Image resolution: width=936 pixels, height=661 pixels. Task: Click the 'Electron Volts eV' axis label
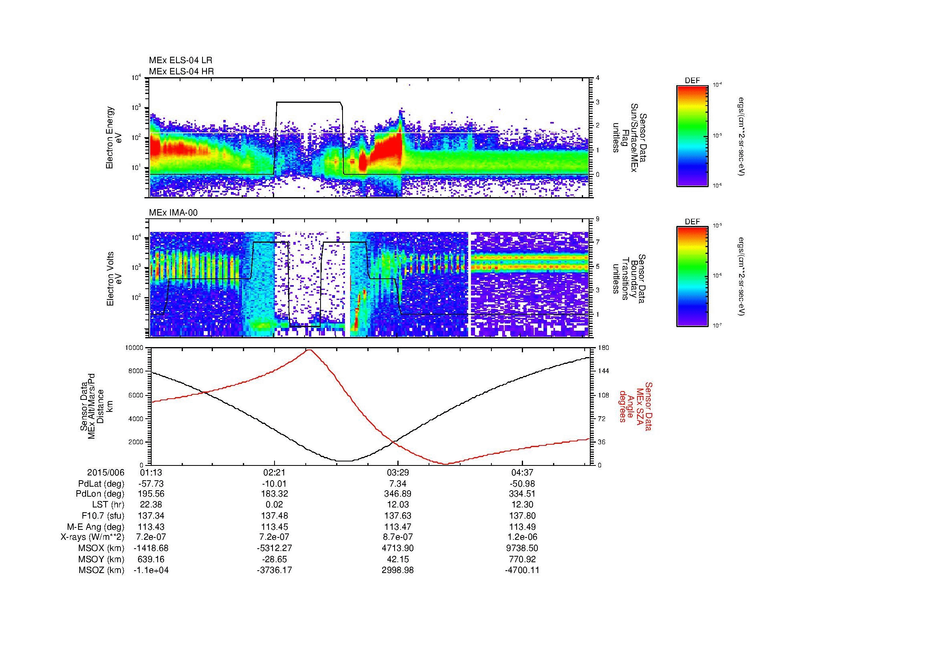point(114,279)
